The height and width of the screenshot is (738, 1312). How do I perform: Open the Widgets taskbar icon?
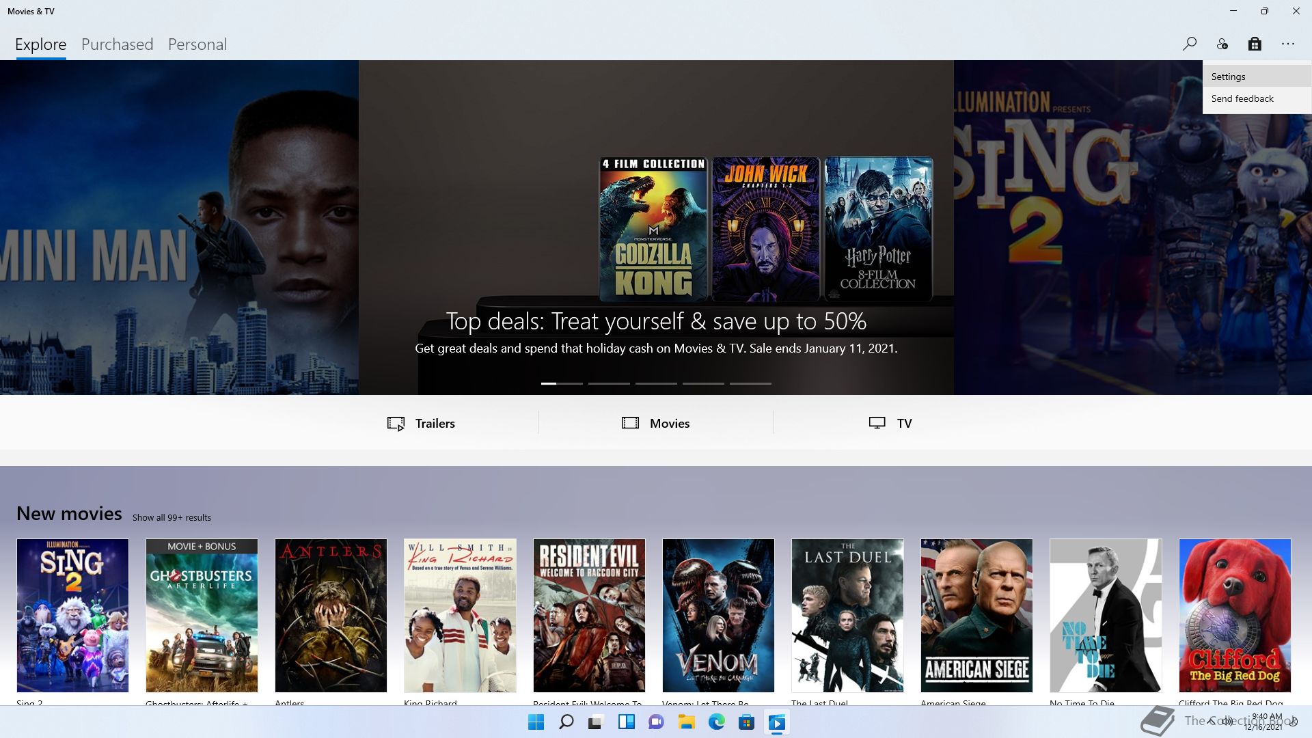pyautogui.click(x=626, y=722)
